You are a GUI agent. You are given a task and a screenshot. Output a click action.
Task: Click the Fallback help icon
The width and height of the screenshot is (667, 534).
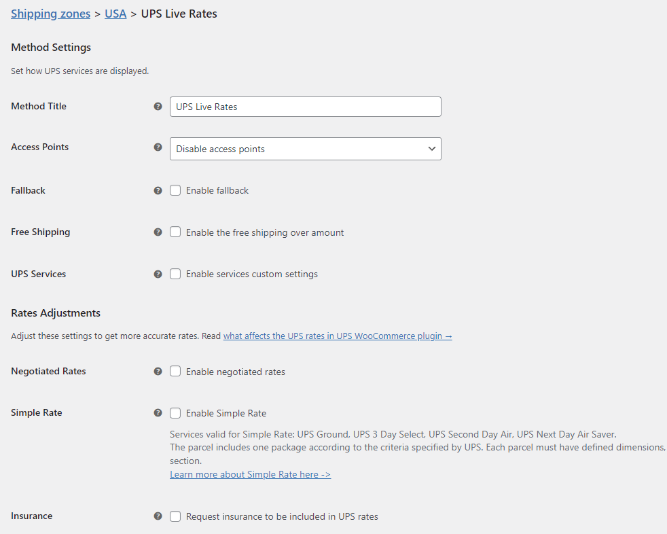click(158, 190)
